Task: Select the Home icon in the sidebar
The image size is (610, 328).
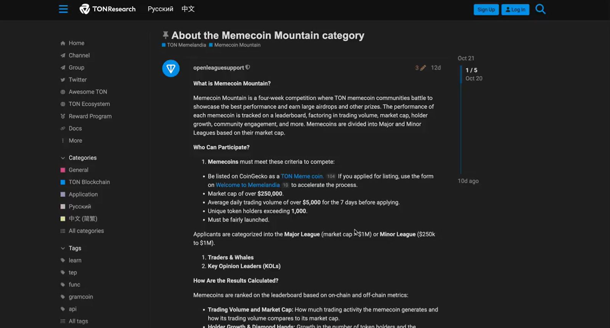Action: click(63, 43)
